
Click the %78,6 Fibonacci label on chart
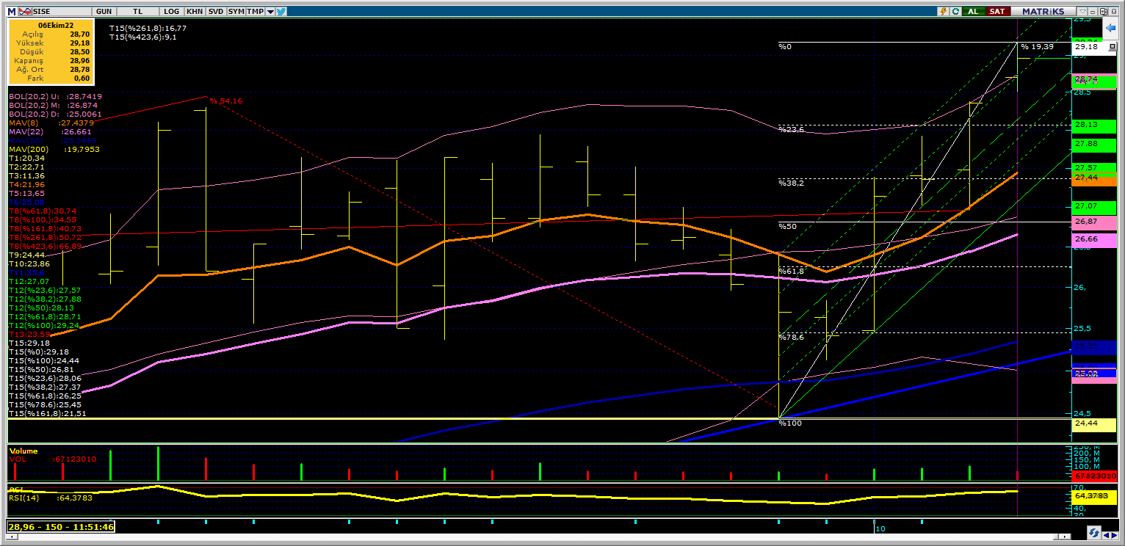click(792, 337)
